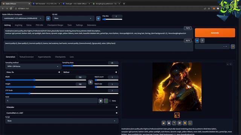Expand the Hires. fix section
This screenshot has height=135, width=241.
click(x=33, y=72)
